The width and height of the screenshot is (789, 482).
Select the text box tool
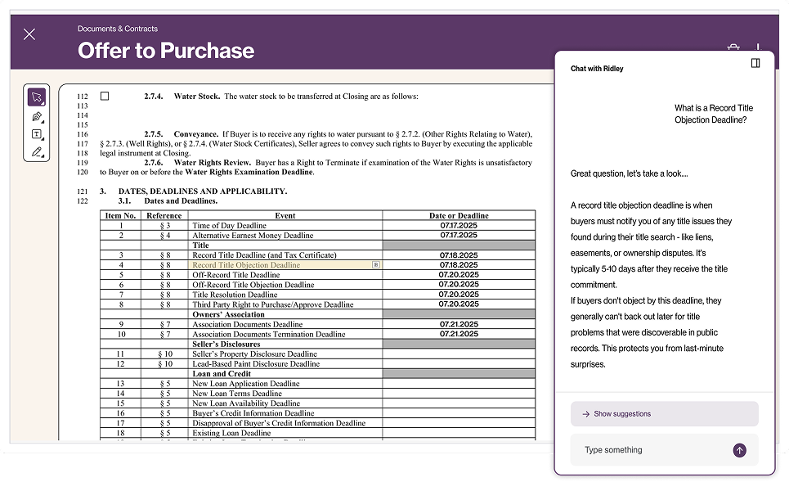click(x=37, y=134)
